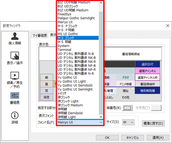Choose Malgun Gothic Semilight font
This screenshot has width=172, height=143.
[78, 18]
